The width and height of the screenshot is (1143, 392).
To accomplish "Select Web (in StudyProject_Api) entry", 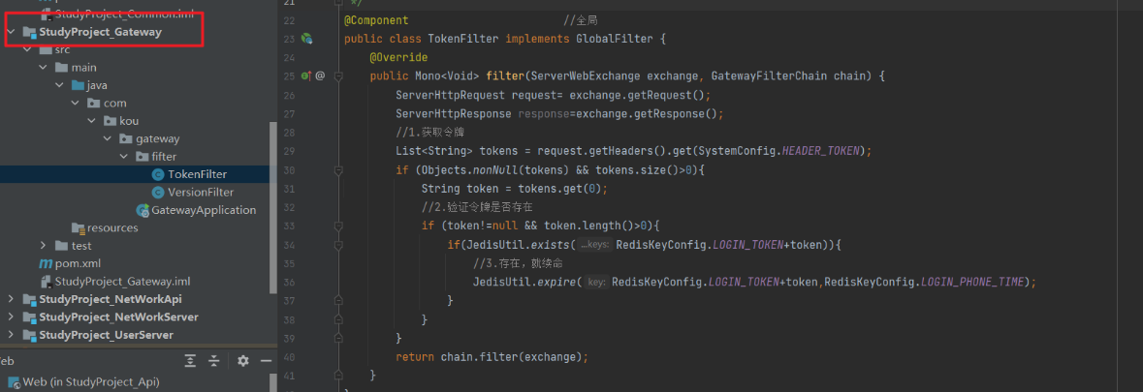I will 91,381.
